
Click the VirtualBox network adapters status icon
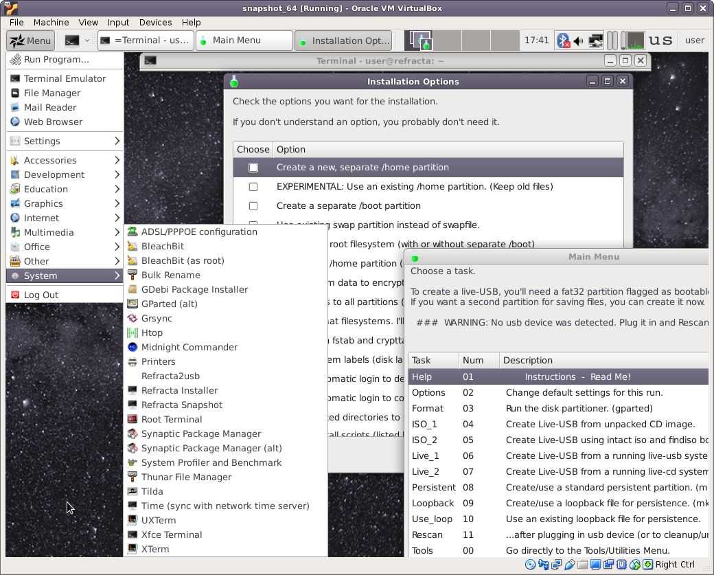tap(557, 565)
